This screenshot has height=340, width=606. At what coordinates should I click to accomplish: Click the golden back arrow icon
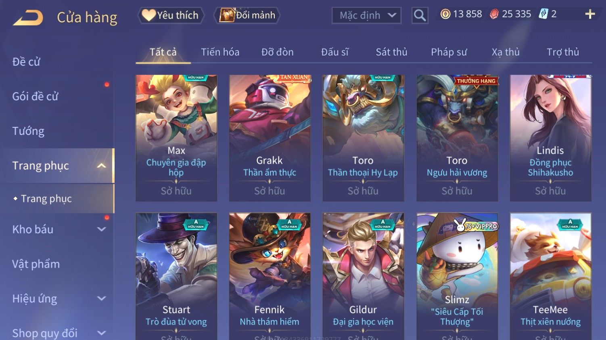click(28, 18)
